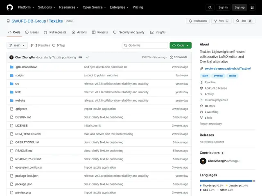The width and height of the screenshot is (262, 196).
Task: Star the repository with the Star button
Action: (x=244, y=21)
